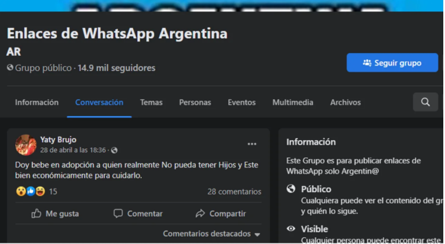Viewport: 445px width, 244px height.
Task: Open the 28 comentarios link
Action: (234, 192)
